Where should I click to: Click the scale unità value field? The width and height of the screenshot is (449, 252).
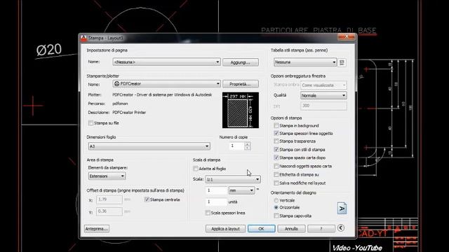point(216,202)
